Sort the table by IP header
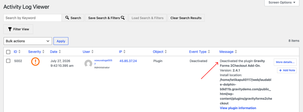Screen dimensions: 303x112 coord(121,52)
